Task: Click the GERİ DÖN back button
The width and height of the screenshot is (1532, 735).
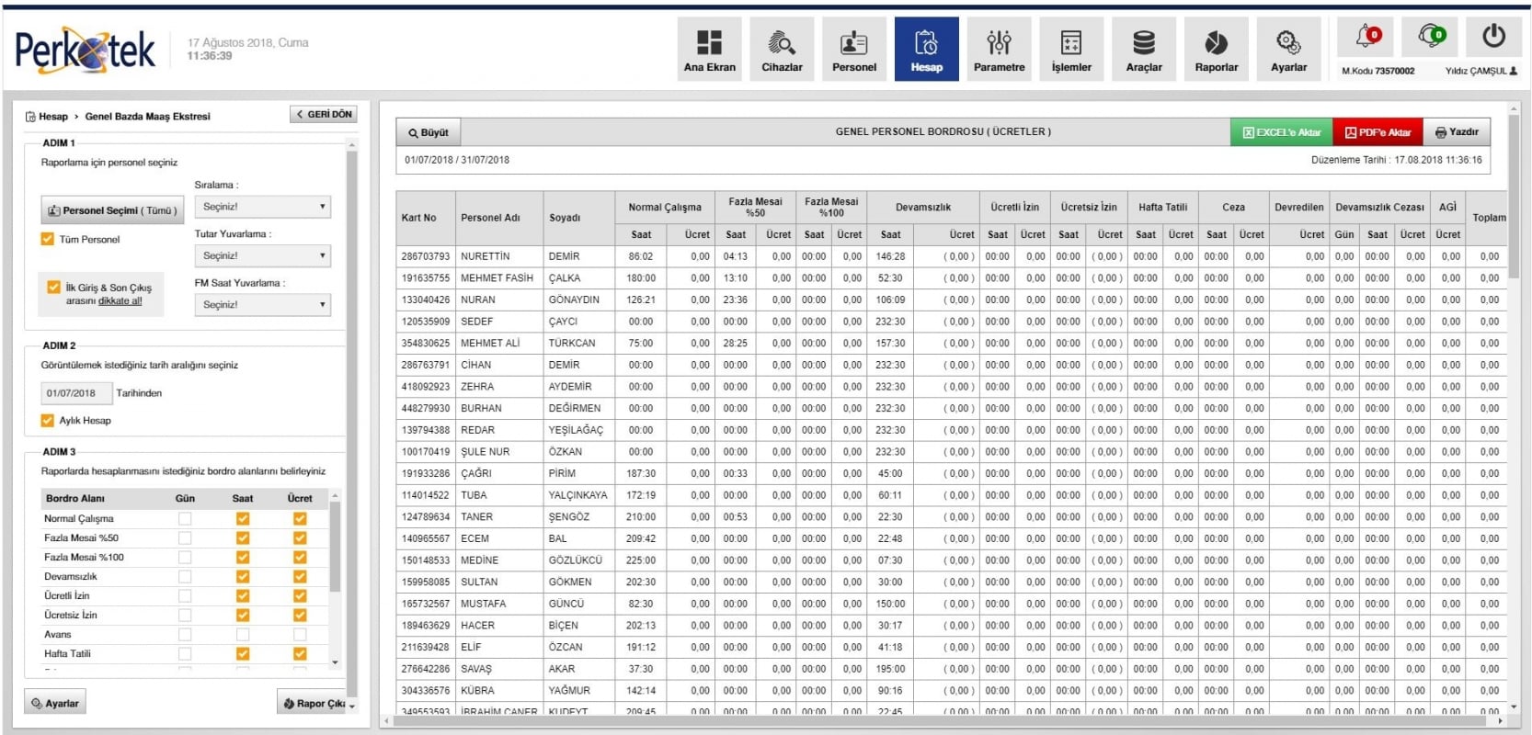Action: (324, 114)
